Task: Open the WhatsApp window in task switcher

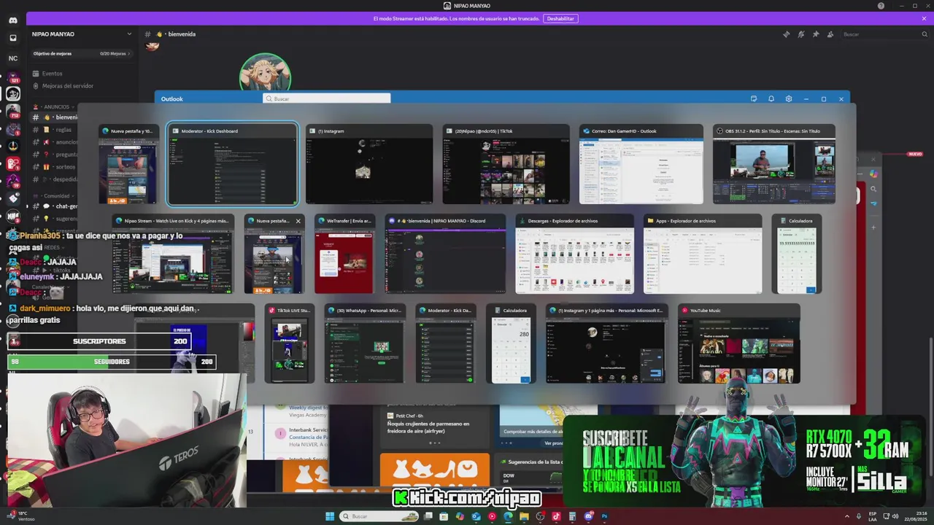Action: pos(364,343)
